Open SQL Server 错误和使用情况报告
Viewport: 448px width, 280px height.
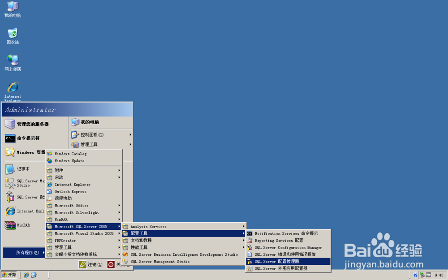[288, 254]
